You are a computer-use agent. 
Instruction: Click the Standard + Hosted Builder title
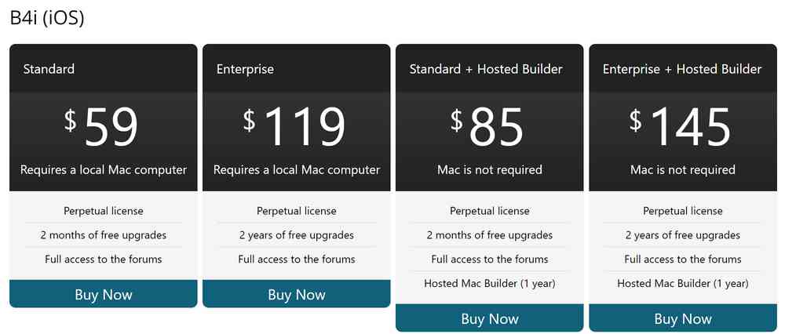(486, 69)
